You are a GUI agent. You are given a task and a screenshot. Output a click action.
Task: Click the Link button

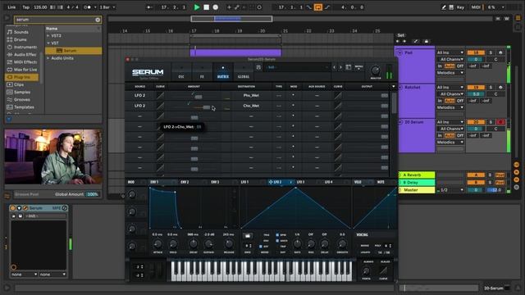tap(11, 7)
